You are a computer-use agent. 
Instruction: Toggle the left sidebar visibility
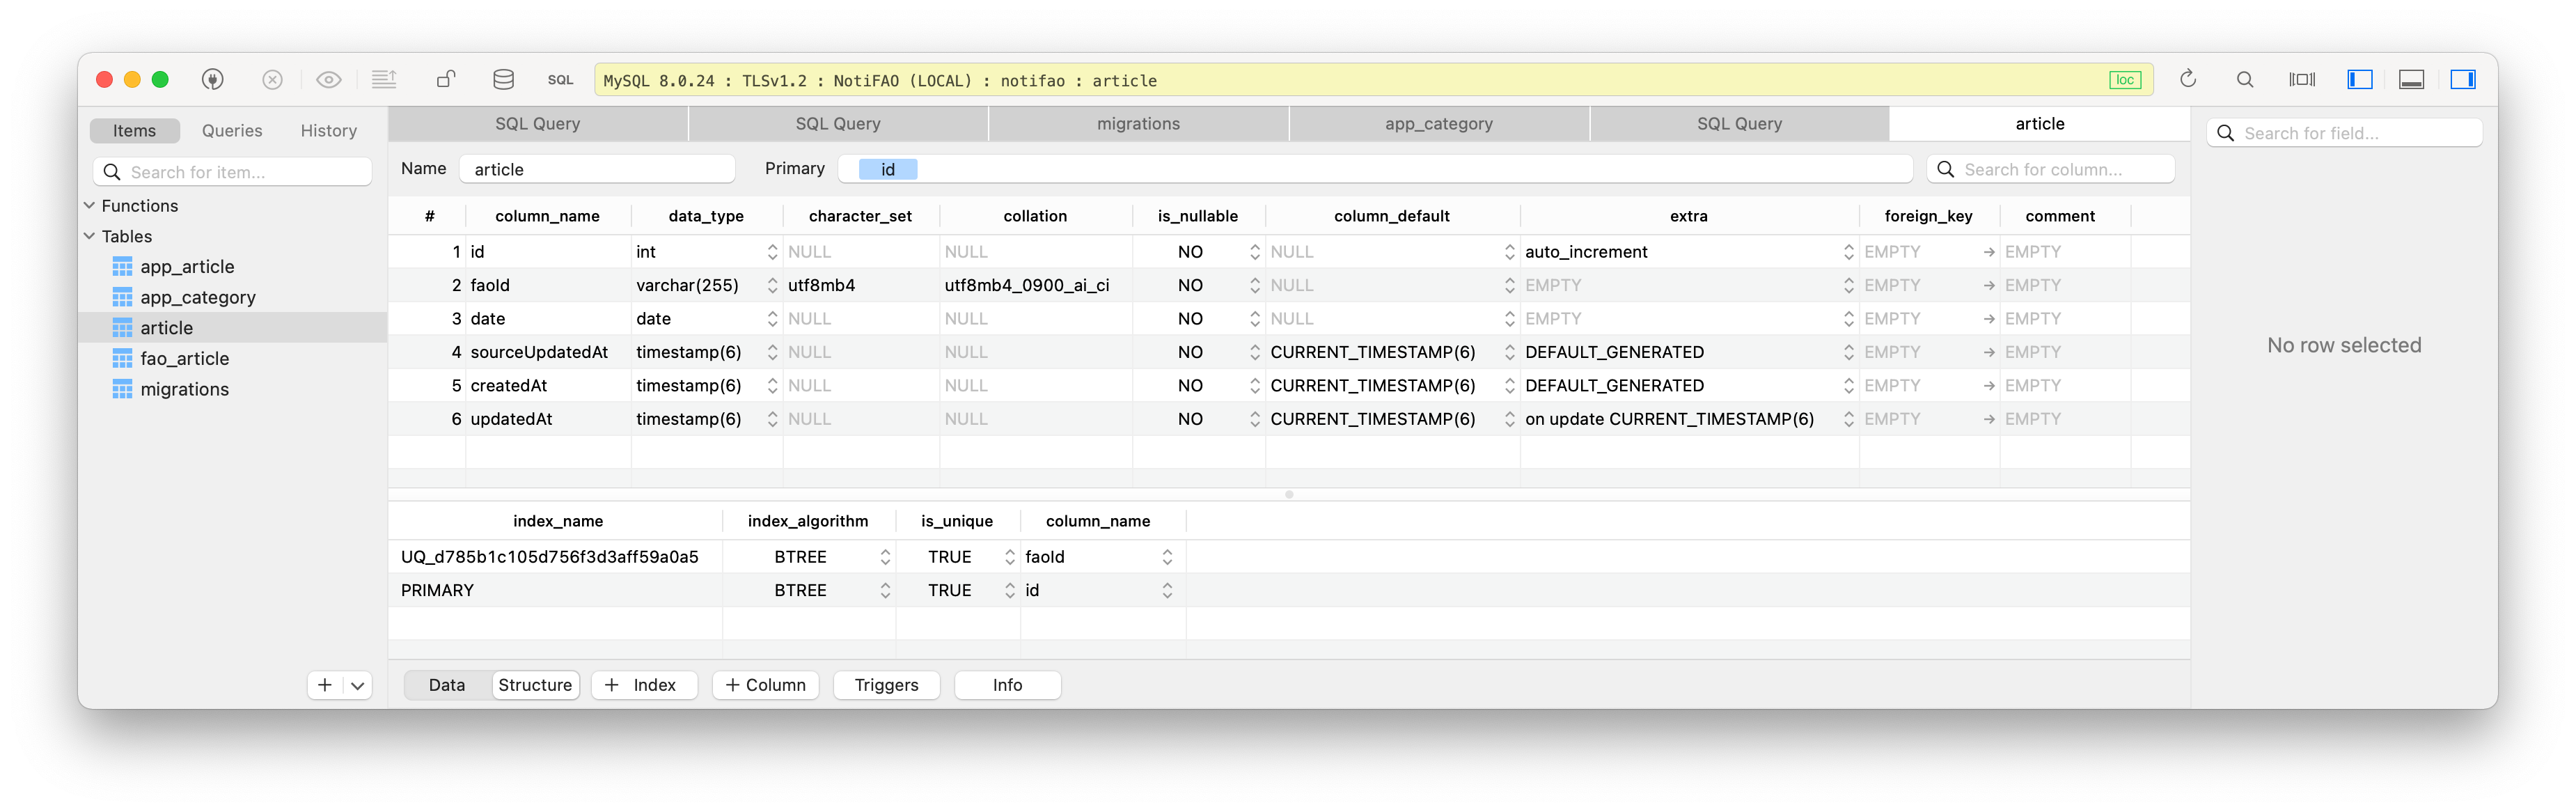click(2360, 79)
